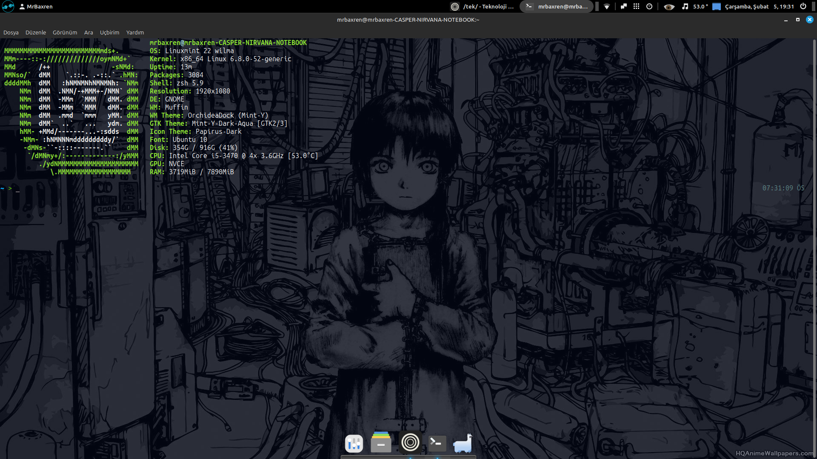
Task: Click the 'Resolution: 1920x1080' line
Action: pos(190,91)
